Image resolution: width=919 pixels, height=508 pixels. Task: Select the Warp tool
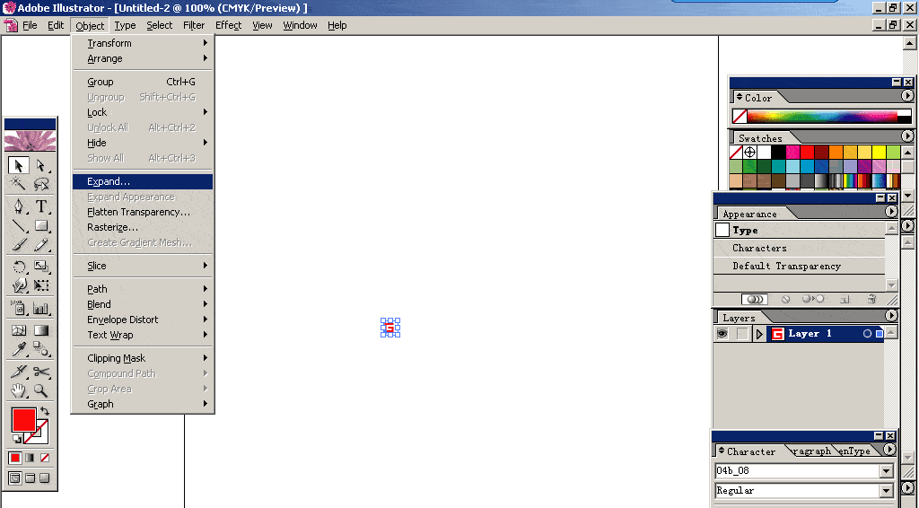[19, 285]
